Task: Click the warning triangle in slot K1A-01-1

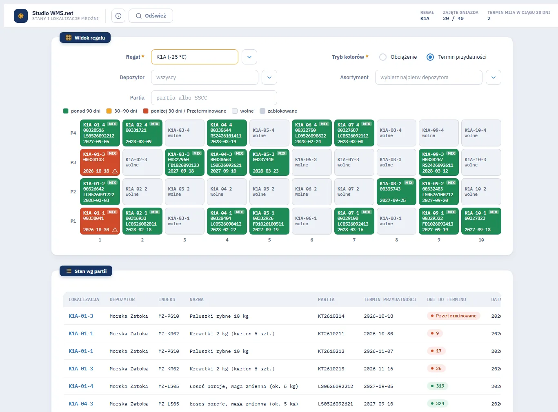Action: (x=115, y=230)
